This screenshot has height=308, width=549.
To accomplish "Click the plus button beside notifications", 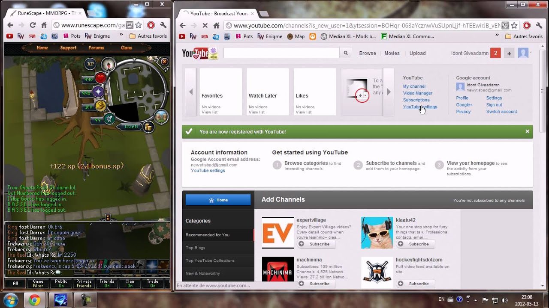I will click(x=510, y=53).
